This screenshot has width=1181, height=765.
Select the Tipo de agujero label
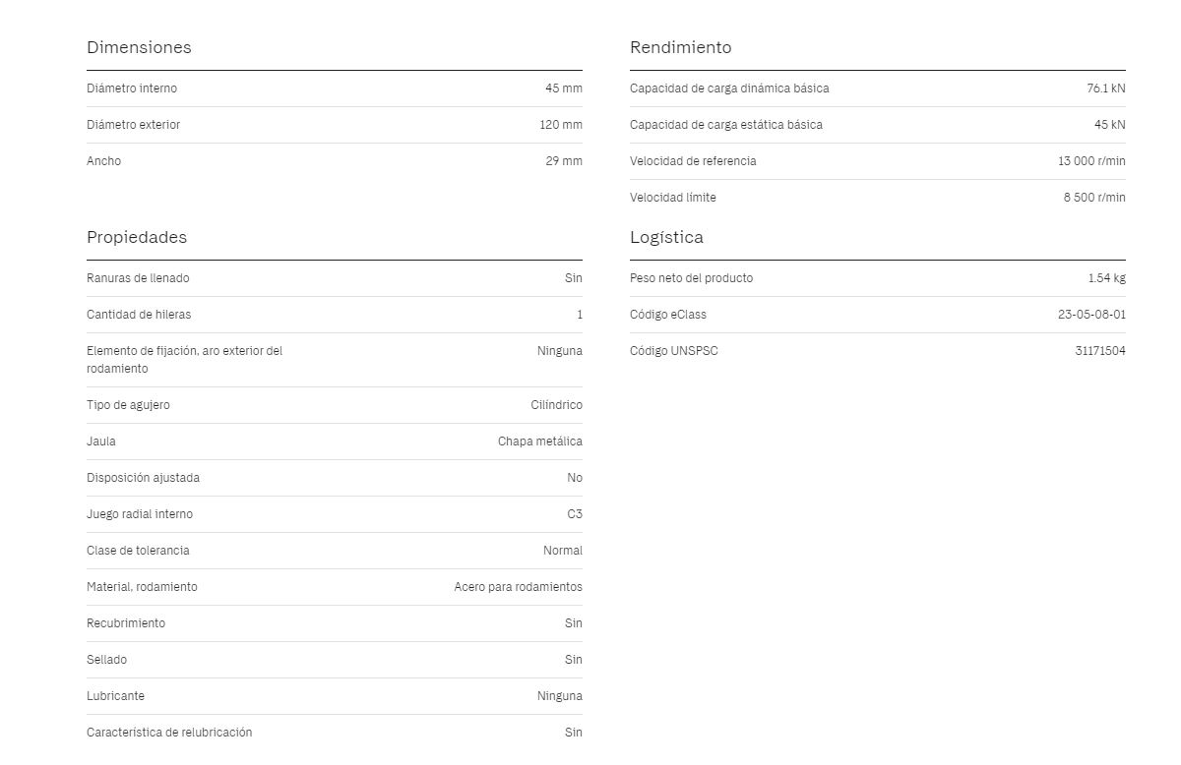click(x=128, y=405)
